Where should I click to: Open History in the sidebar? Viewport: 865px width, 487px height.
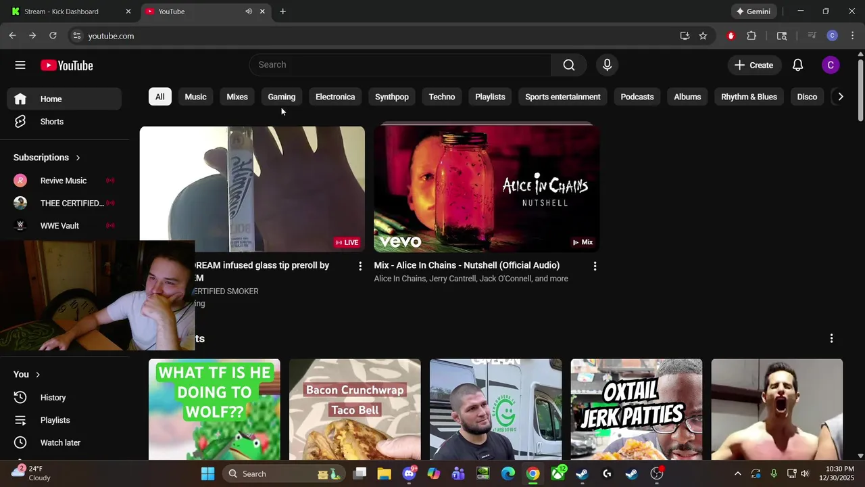click(65, 398)
